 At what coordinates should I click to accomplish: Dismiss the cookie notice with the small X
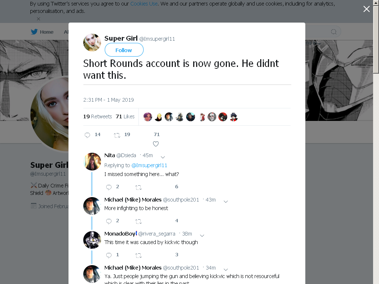coord(38,19)
